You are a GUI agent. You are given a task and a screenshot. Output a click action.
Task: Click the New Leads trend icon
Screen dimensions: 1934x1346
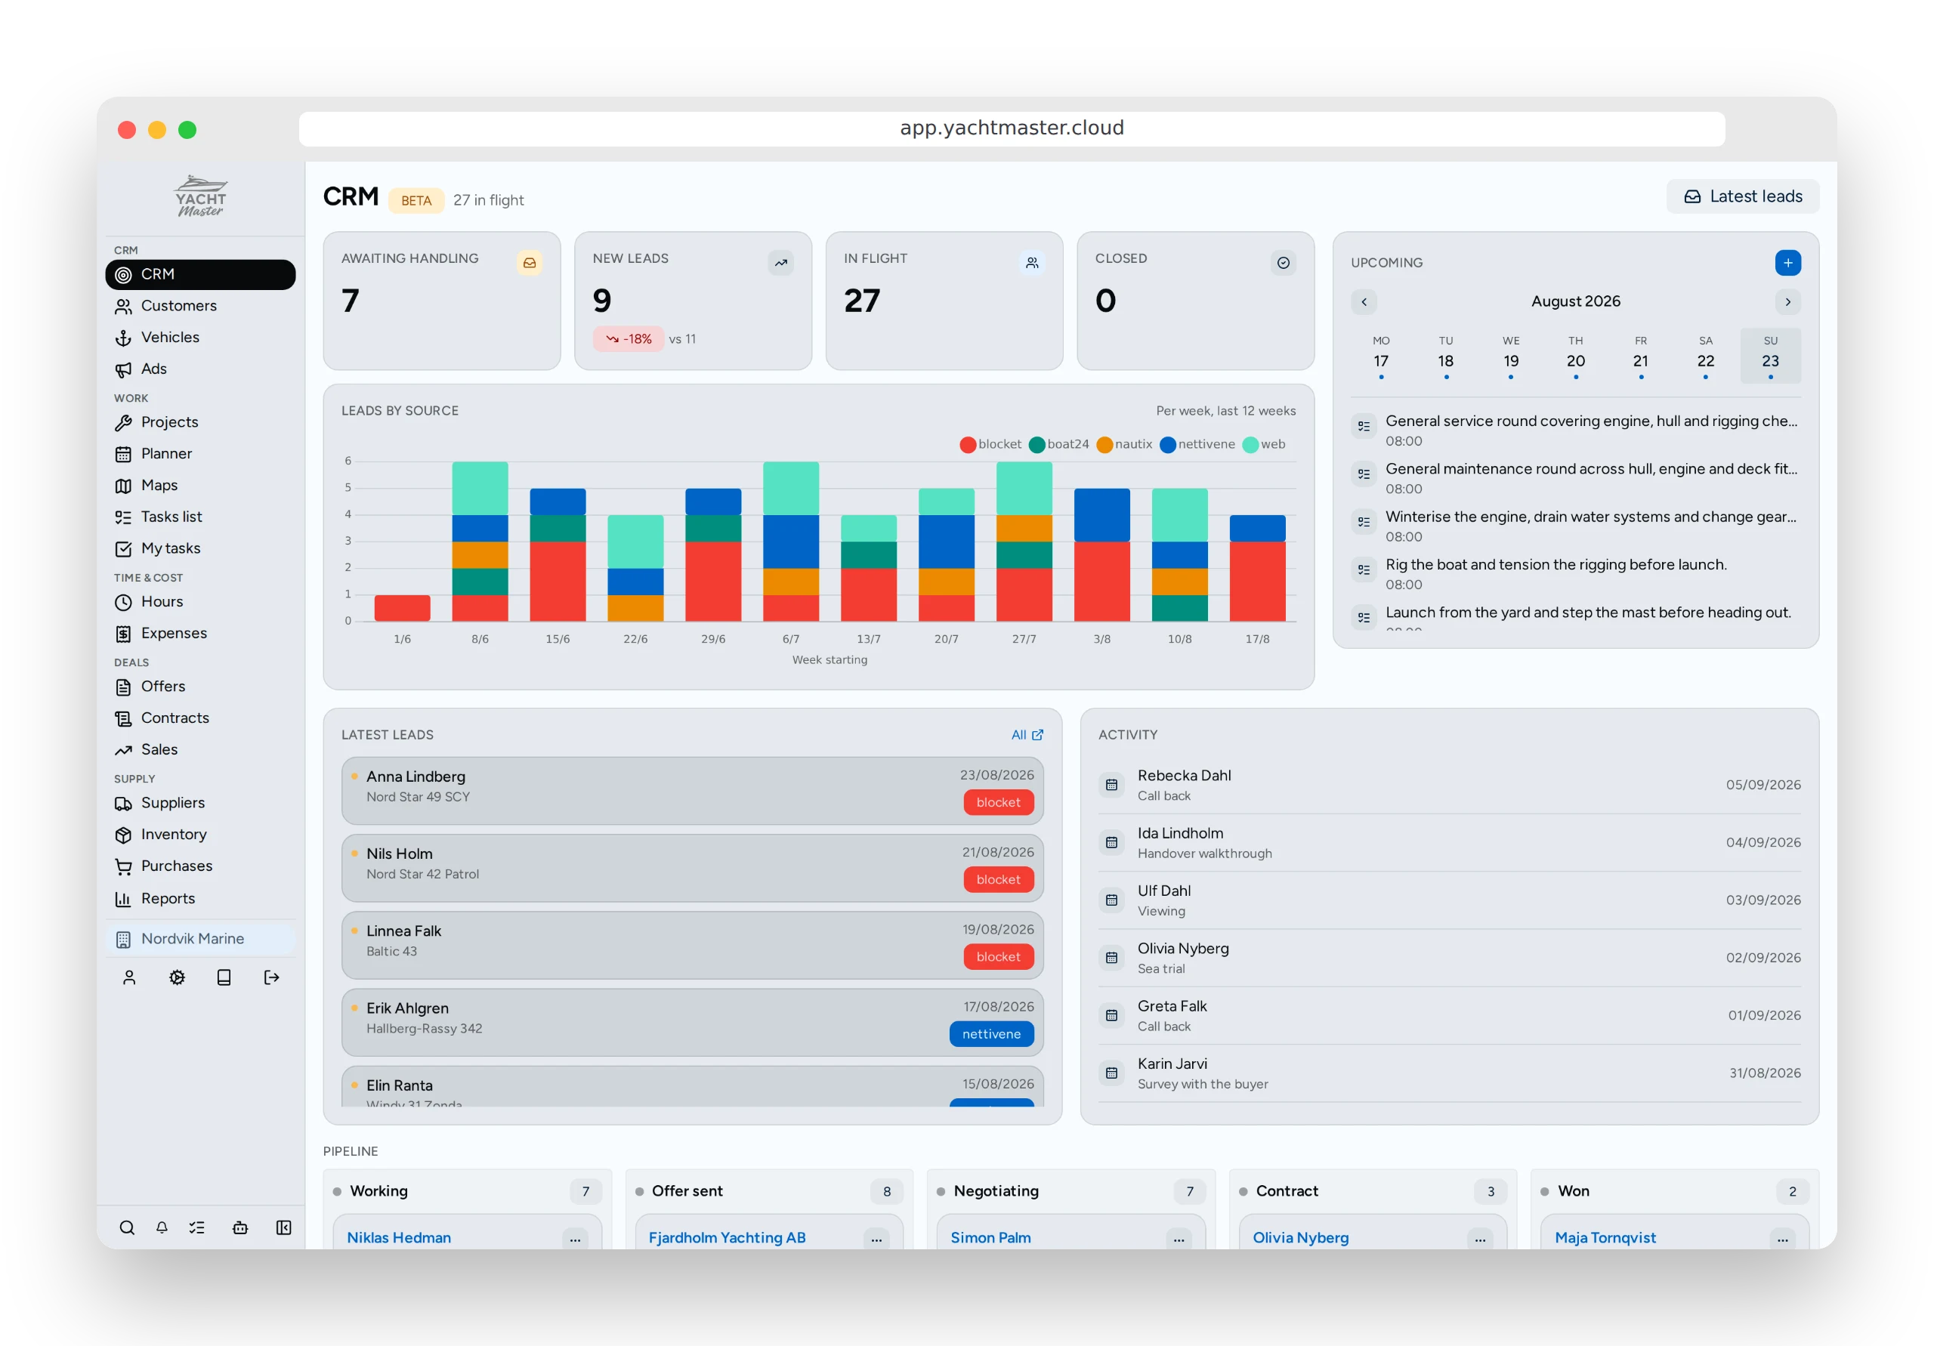coord(781,263)
